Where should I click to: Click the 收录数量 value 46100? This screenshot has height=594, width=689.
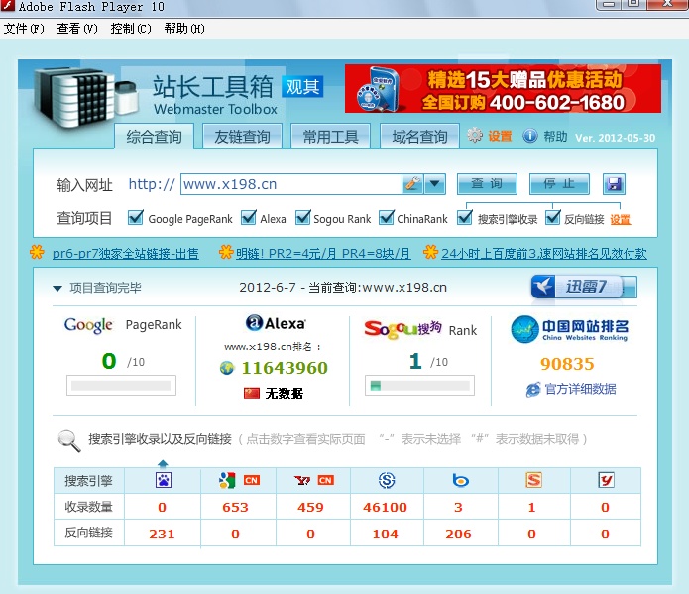point(385,507)
